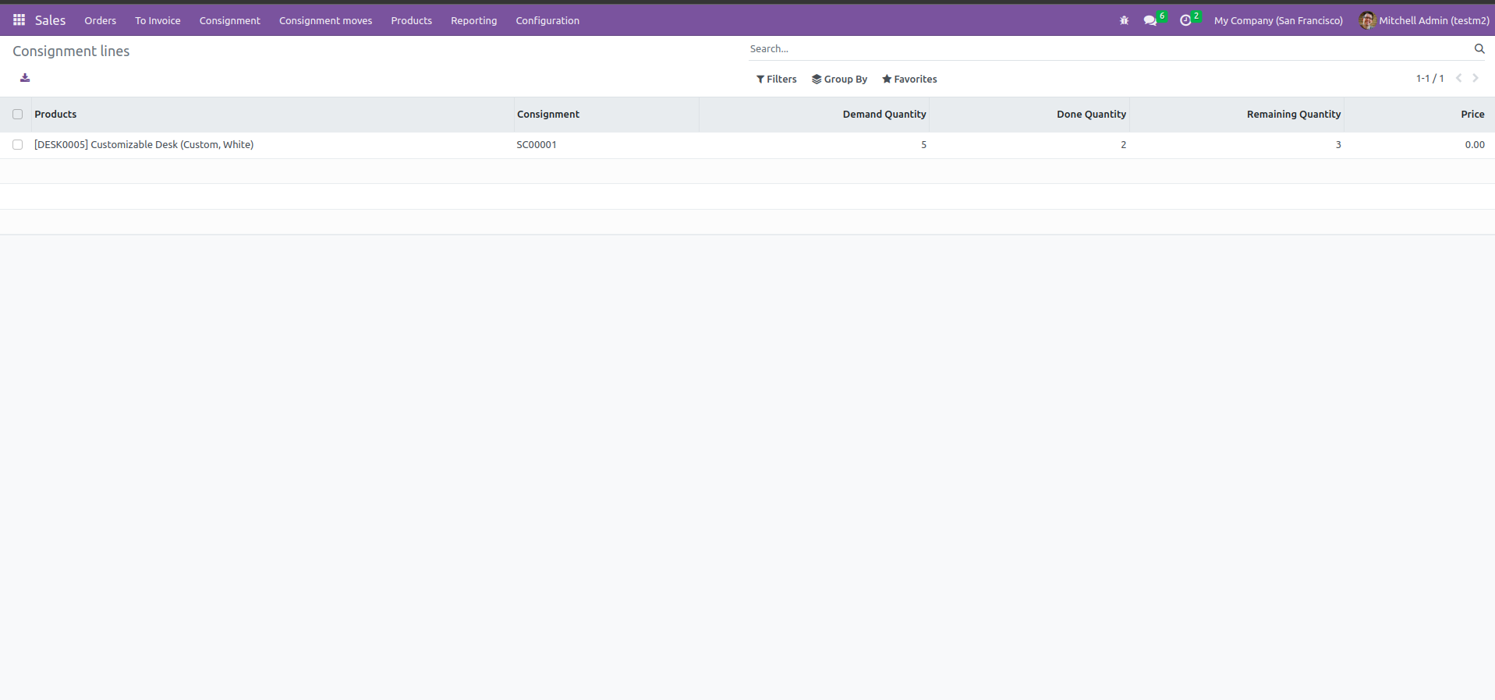
Task: Go to previous page arrow
Action: 1458,78
